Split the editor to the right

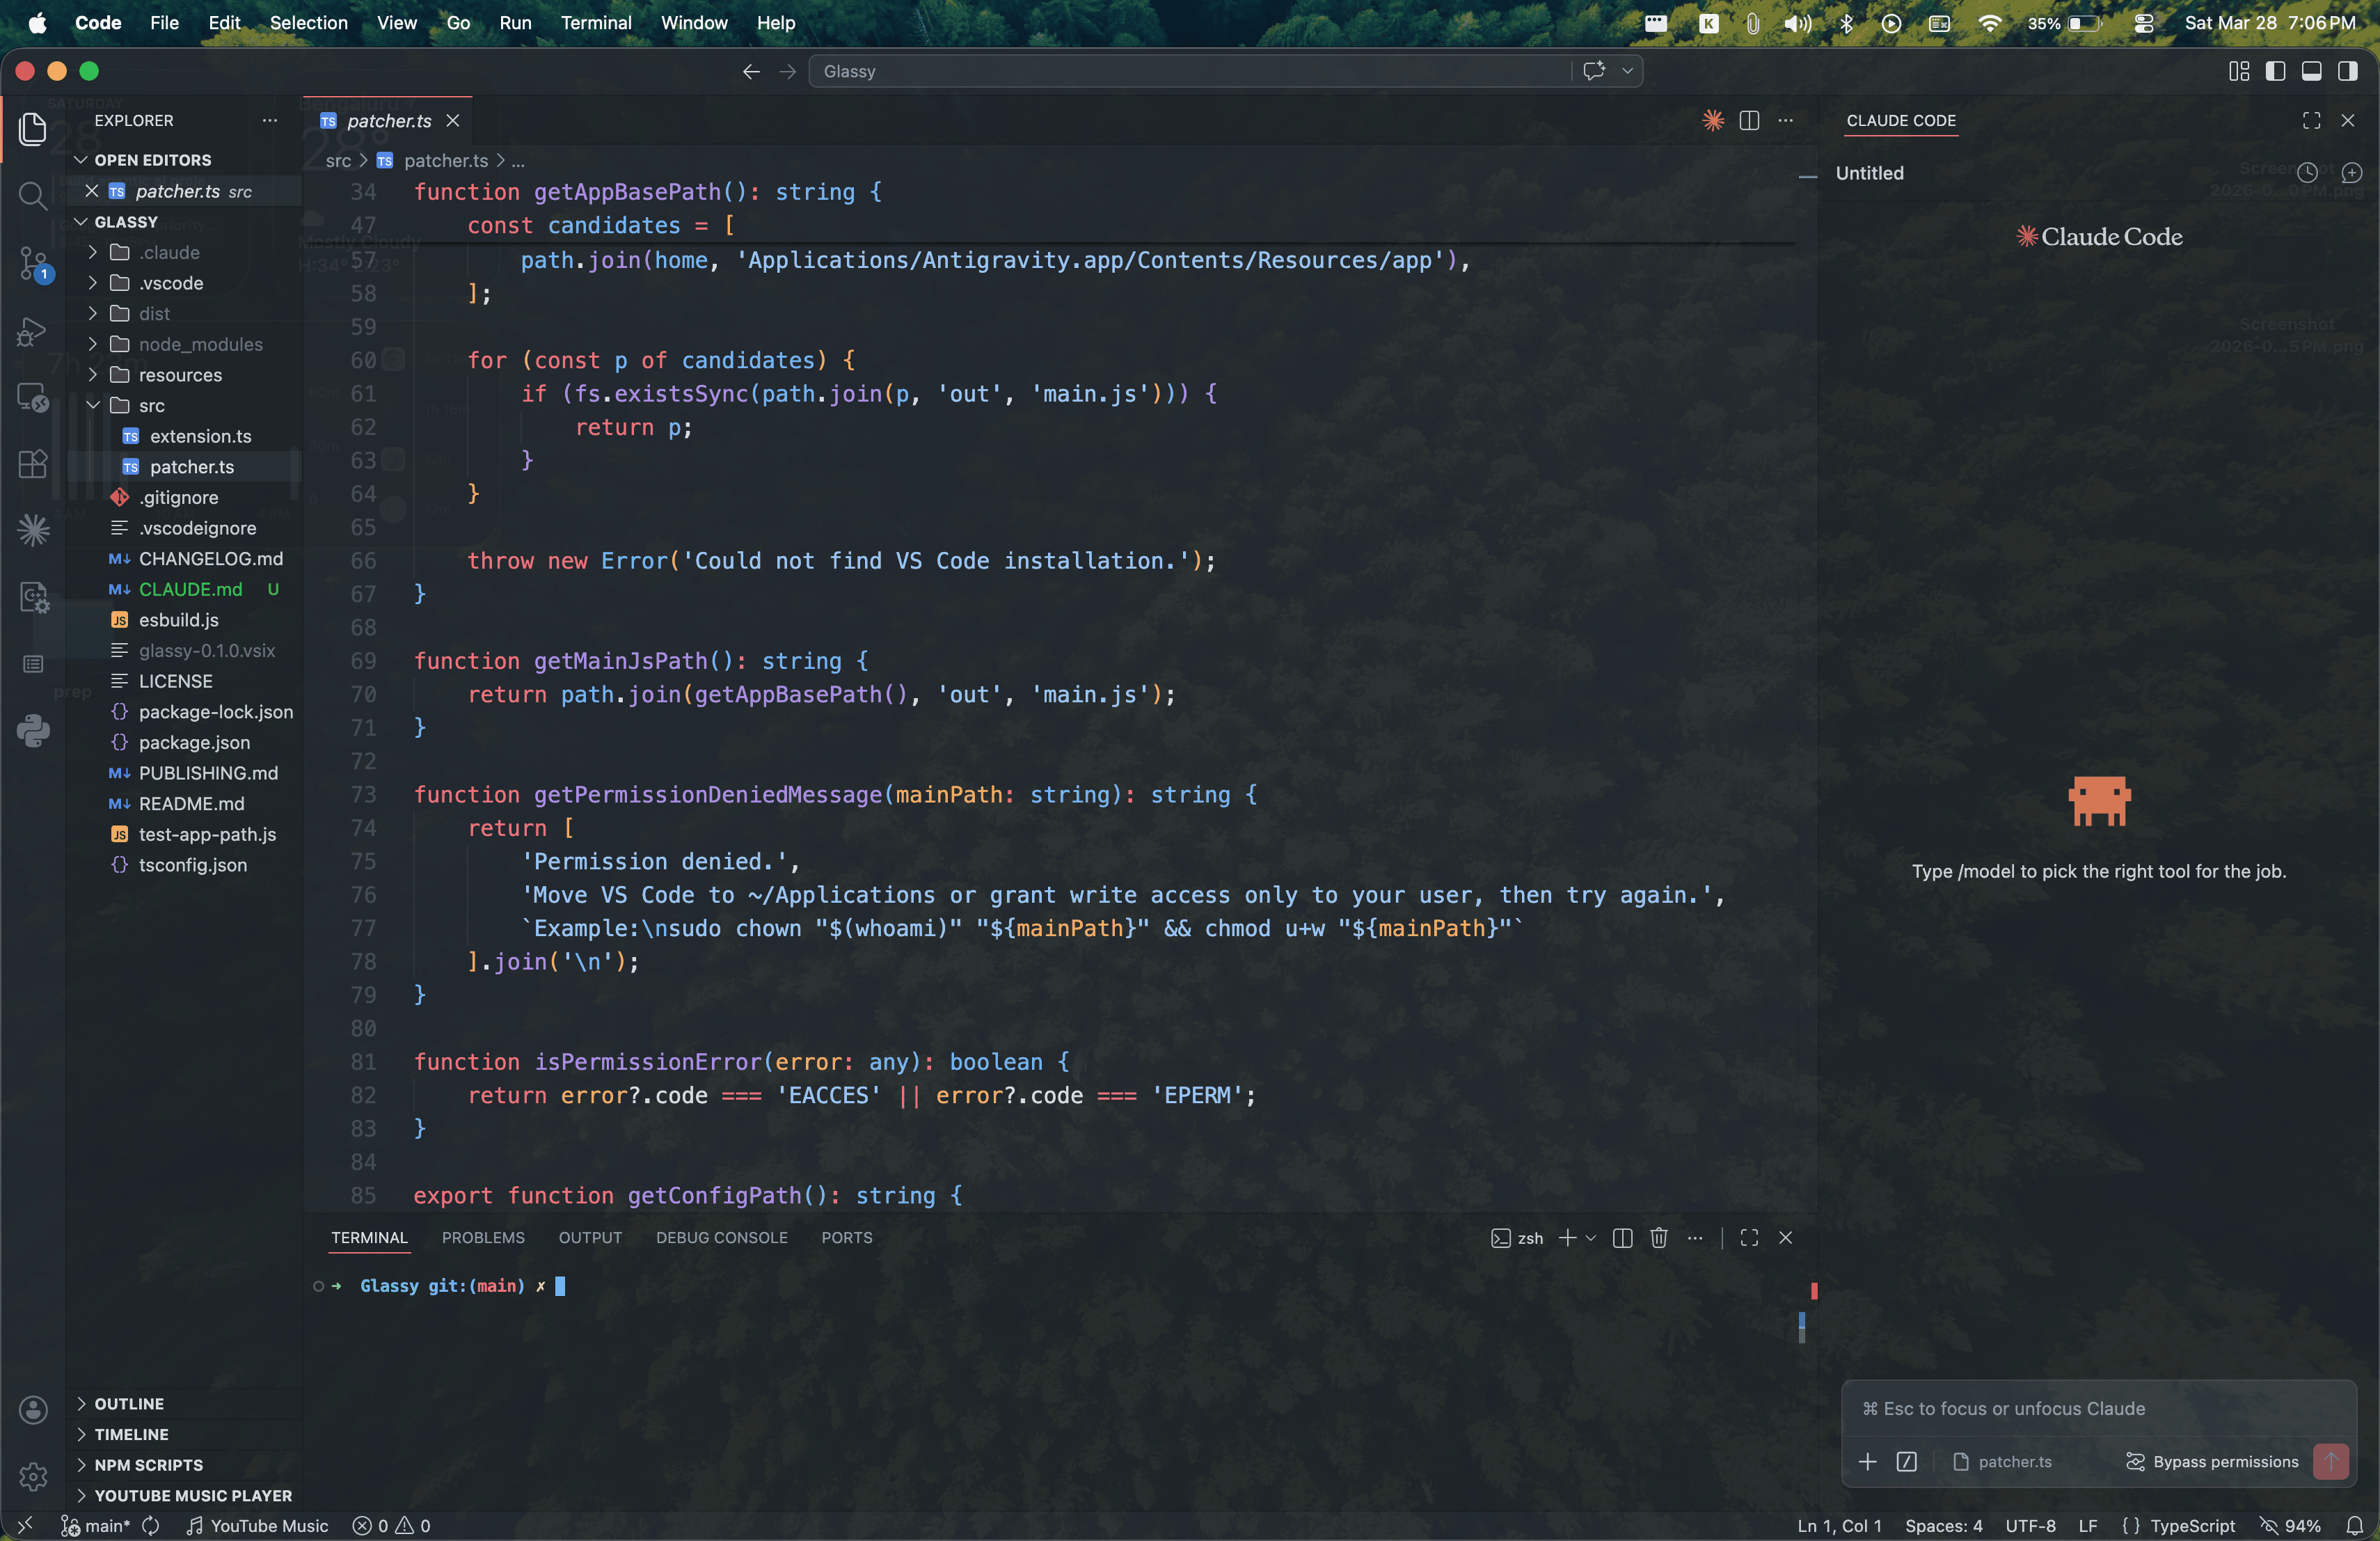click(x=1749, y=120)
